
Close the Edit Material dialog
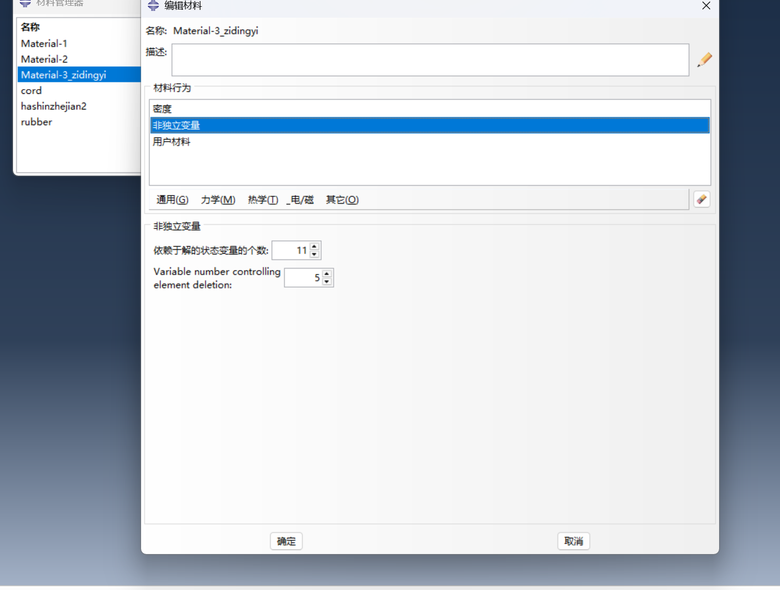pyautogui.click(x=706, y=6)
